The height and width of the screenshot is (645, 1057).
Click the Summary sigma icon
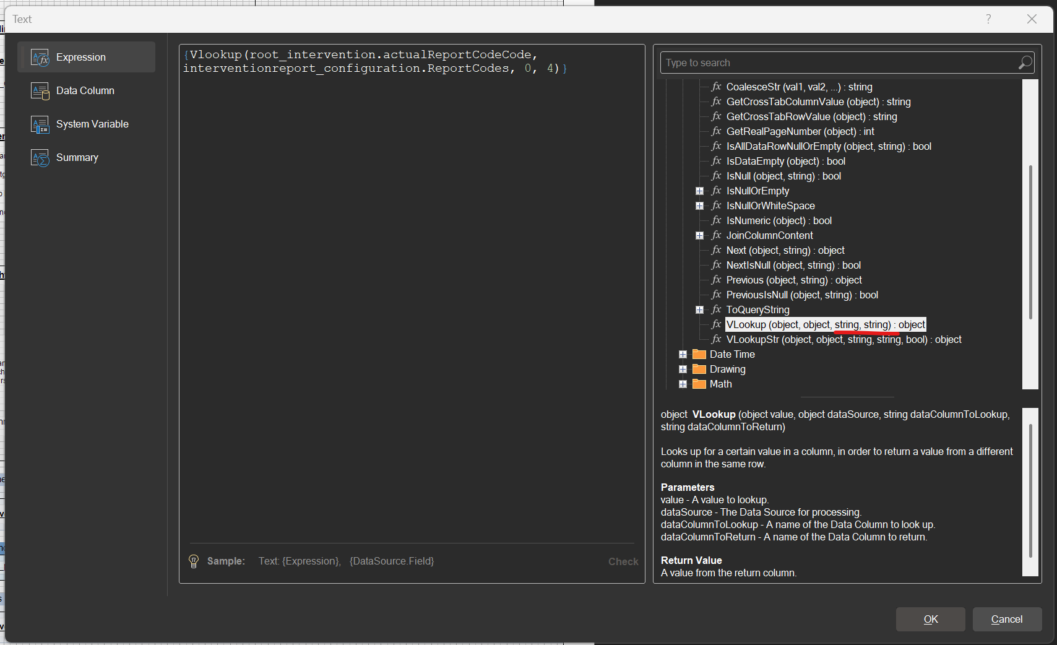[x=40, y=158]
